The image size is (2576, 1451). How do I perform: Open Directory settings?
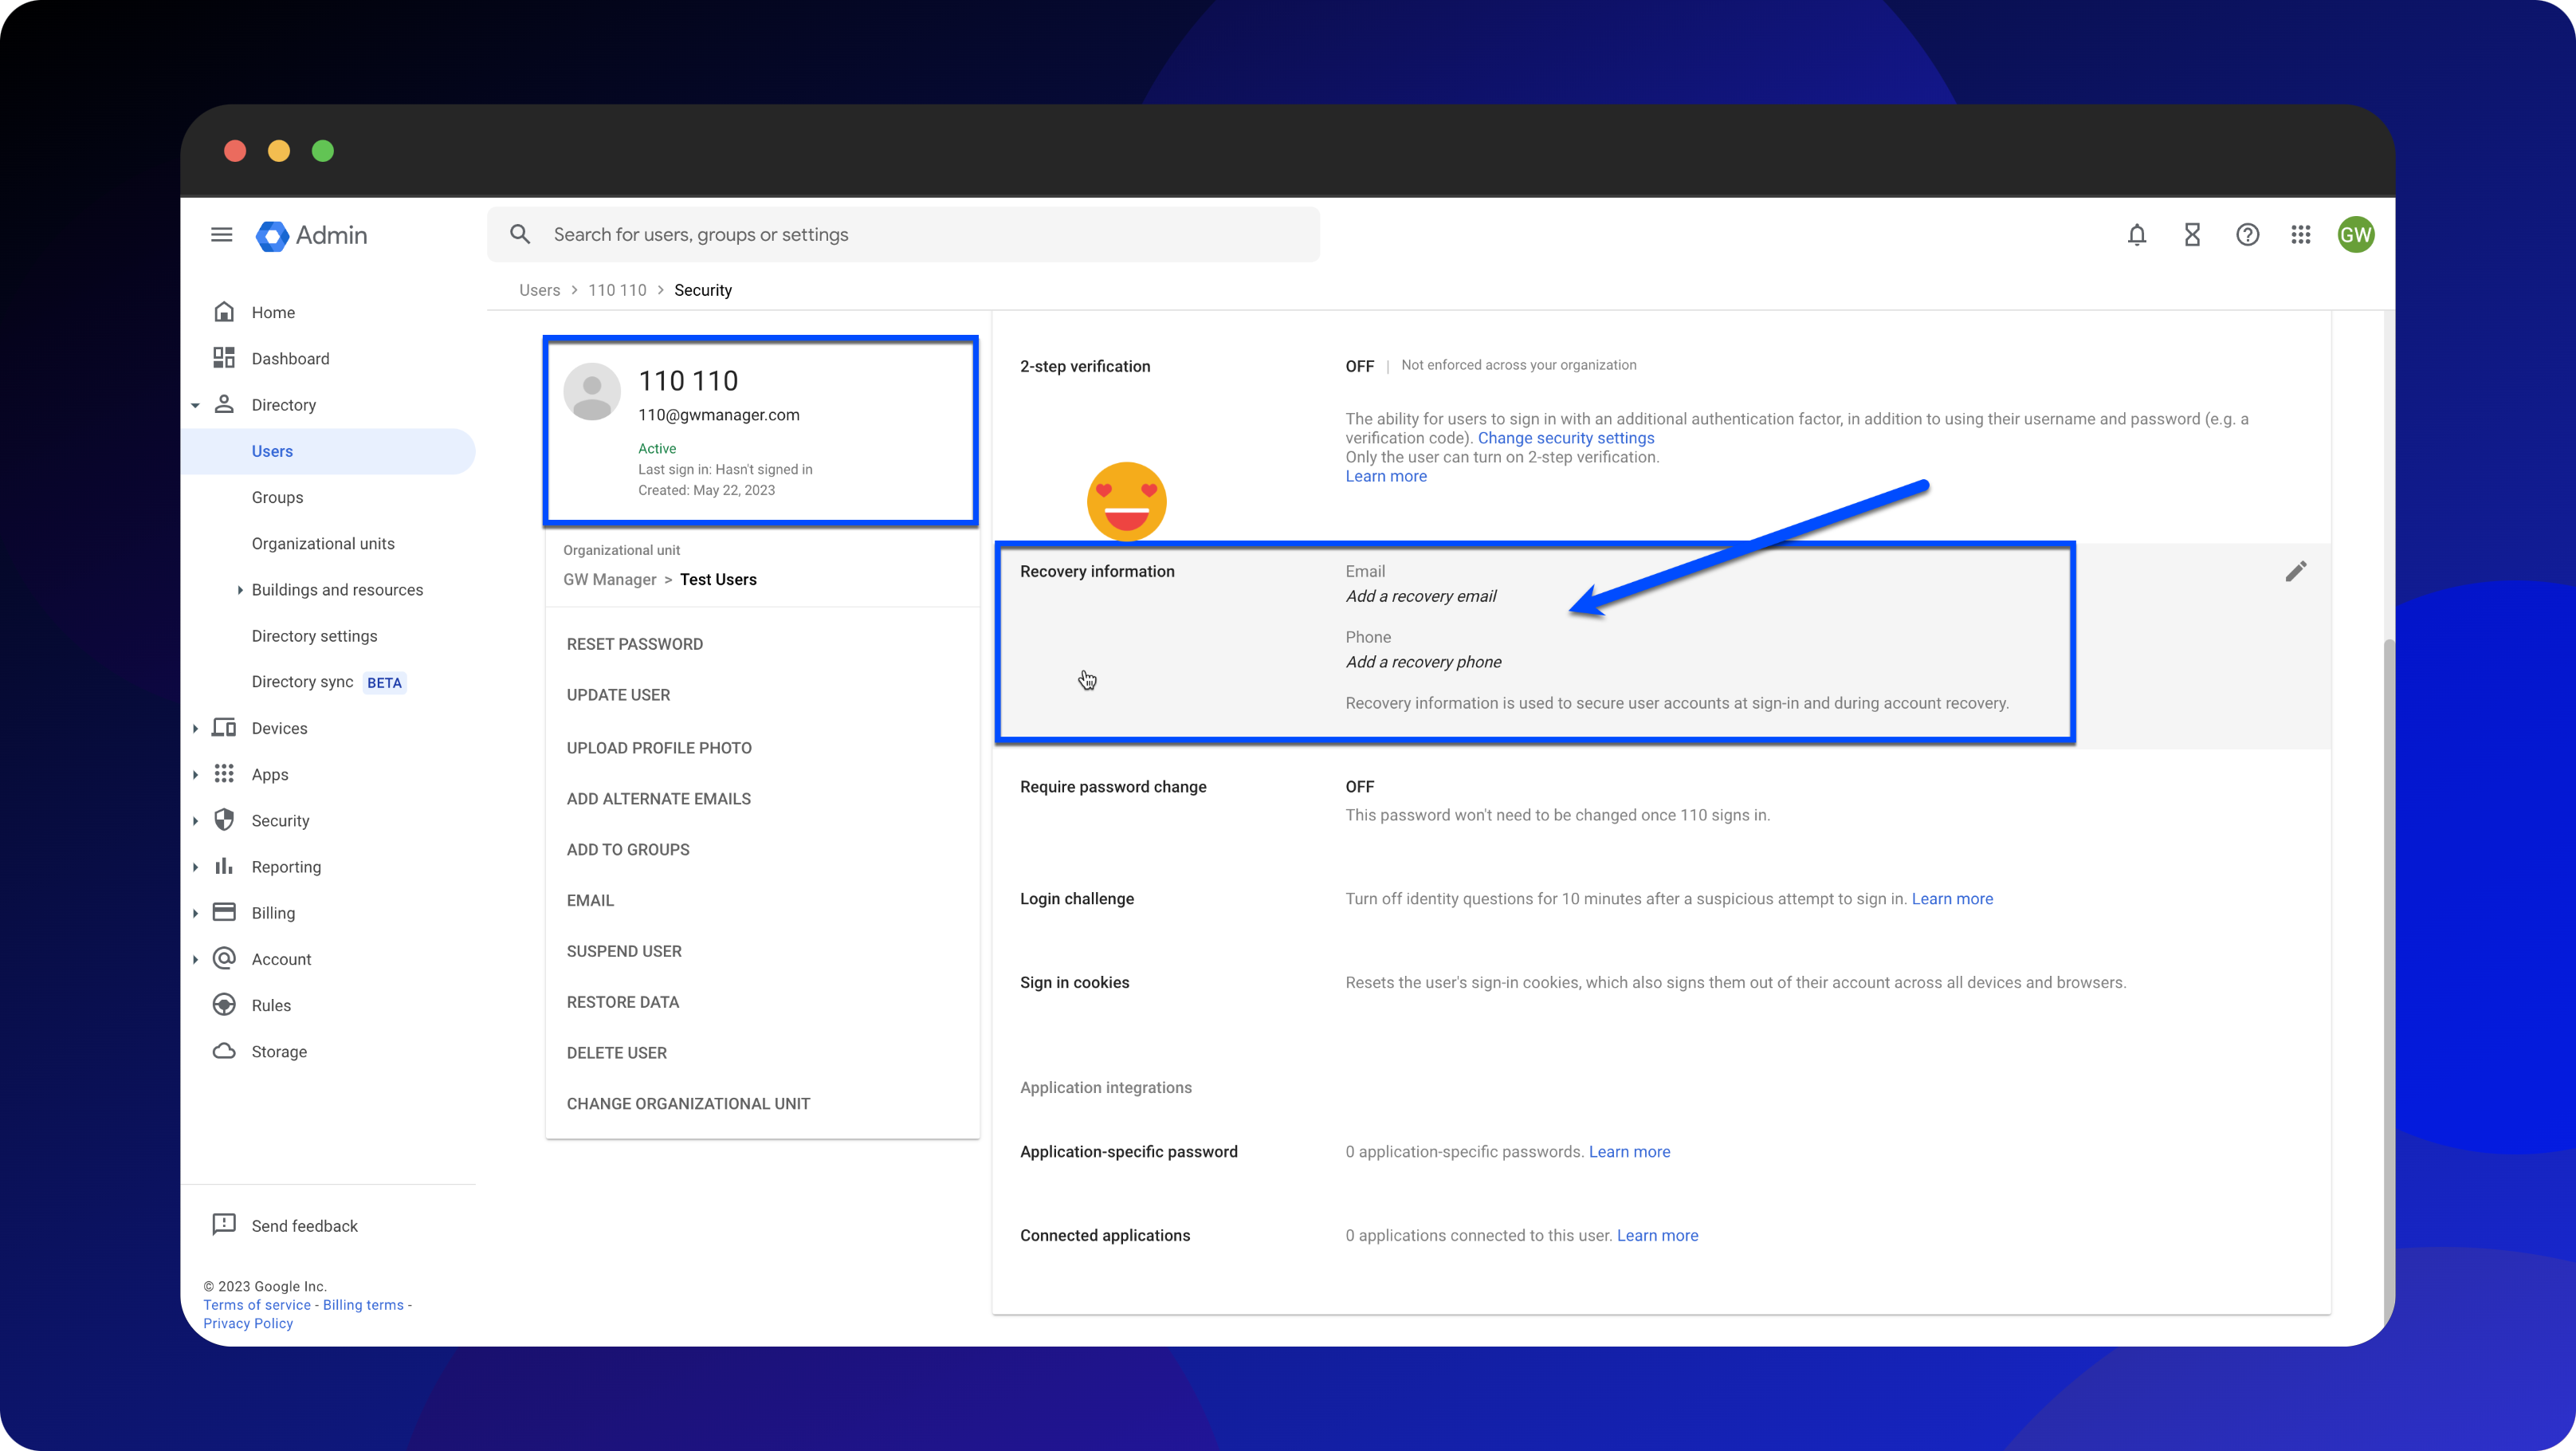[314, 636]
